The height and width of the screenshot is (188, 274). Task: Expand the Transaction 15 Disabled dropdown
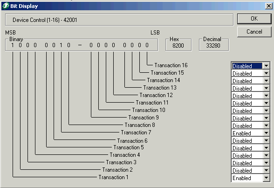click(267, 73)
